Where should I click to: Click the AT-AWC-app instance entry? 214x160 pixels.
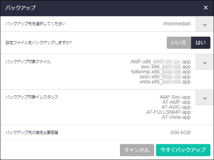coord(176,107)
